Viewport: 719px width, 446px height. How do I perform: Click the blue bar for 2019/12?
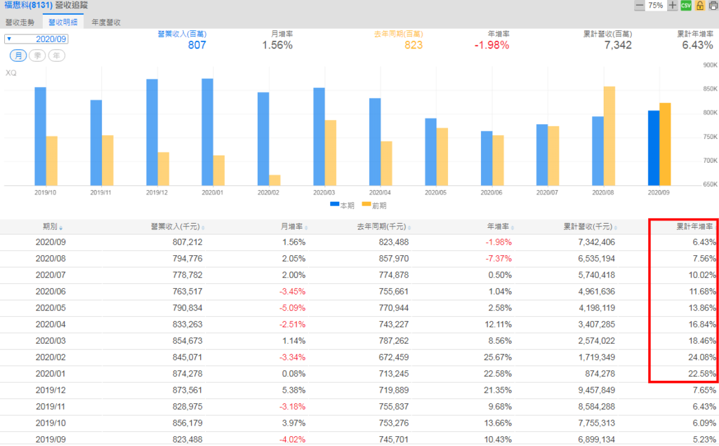click(152, 133)
